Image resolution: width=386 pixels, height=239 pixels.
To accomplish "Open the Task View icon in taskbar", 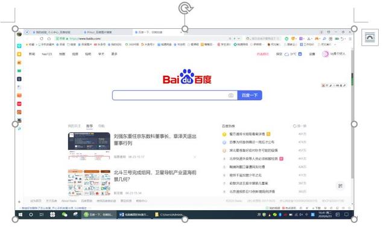I will click(42, 214).
